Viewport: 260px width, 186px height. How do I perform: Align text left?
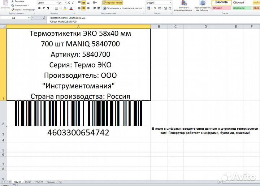coord(79,8)
